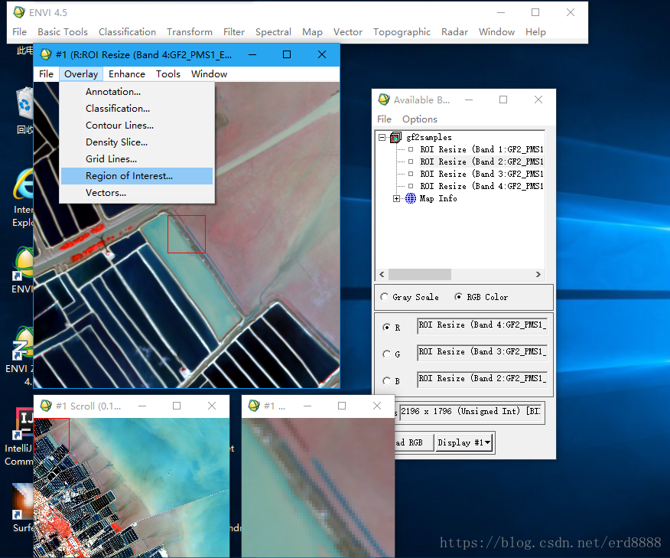
Task: Open Basic Tools menu in ENVI main bar
Action: 63,31
